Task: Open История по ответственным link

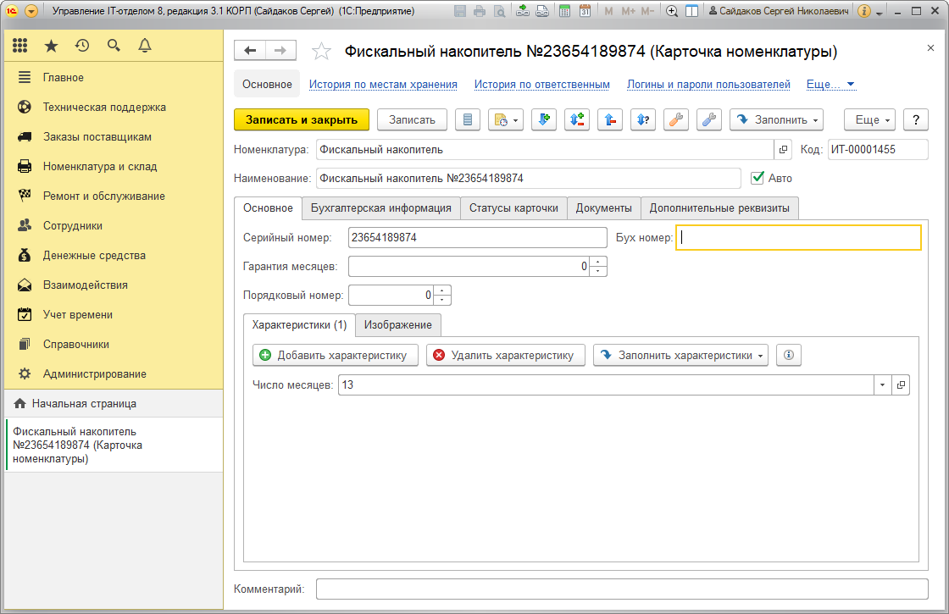Action: point(541,84)
